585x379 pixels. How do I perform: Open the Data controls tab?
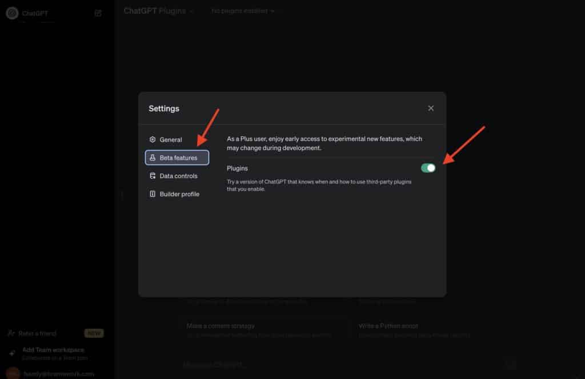click(x=177, y=176)
